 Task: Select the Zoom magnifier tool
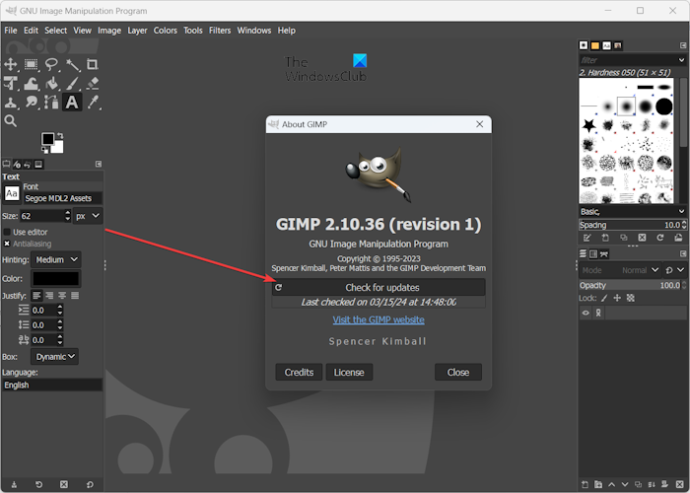pos(11,121)
